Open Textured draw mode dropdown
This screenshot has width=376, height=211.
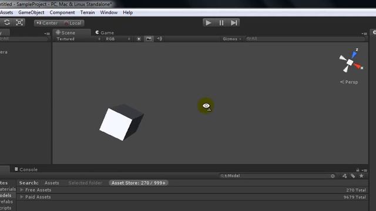pyautogui.click(x=78, y=39)
